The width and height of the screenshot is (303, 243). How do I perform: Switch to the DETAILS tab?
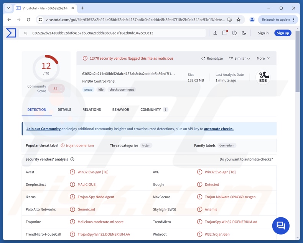click(64, 109)
